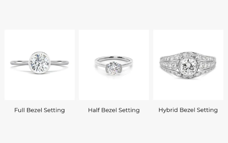228x143 pixels.
Task: Open the Hybrid Bezel Setting ring image
Action: (x=188, y=65)
